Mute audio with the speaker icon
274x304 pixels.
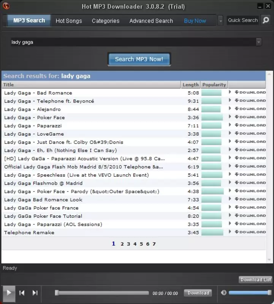pos(223,293)
